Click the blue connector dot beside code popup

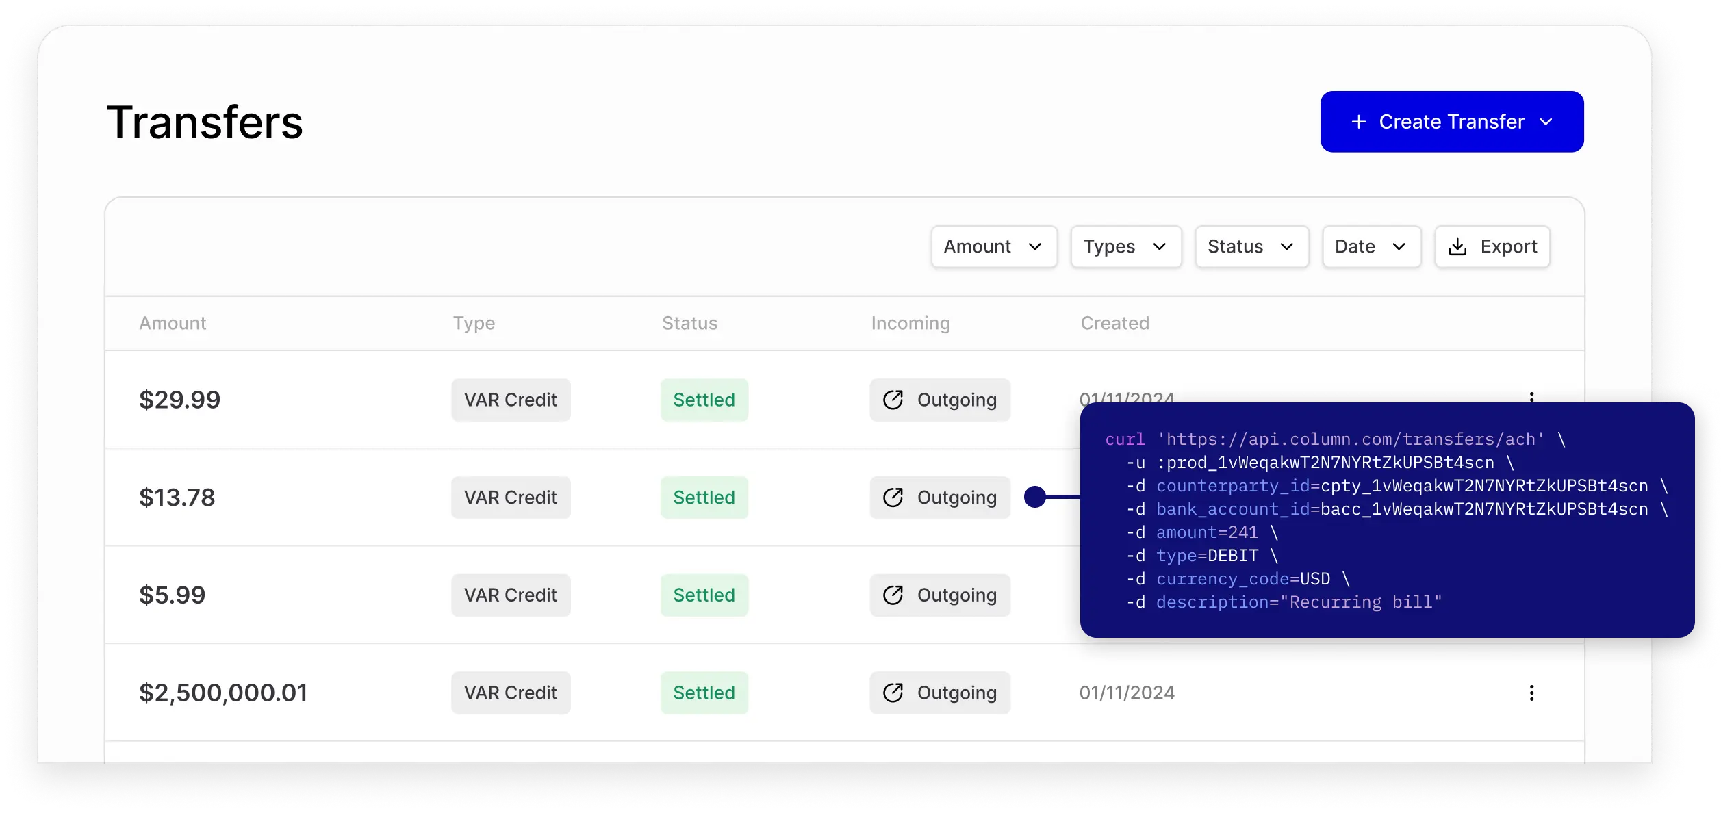coord(1035,497)
